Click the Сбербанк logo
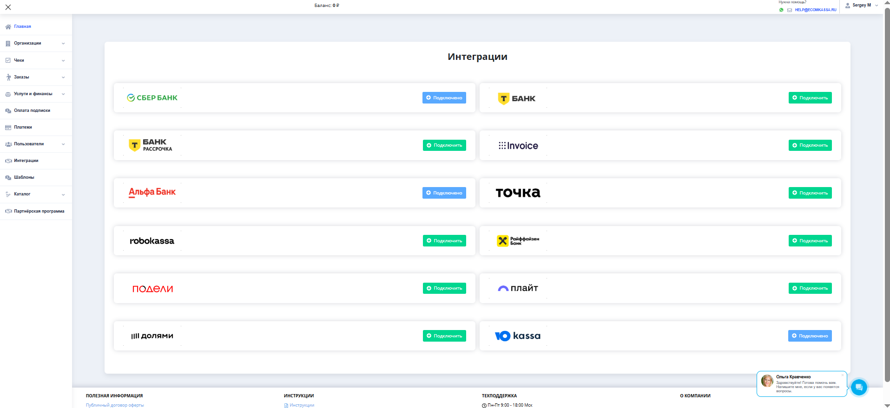Image resolution: width=890 pixels, height=408 pixels. coord(152,98)
